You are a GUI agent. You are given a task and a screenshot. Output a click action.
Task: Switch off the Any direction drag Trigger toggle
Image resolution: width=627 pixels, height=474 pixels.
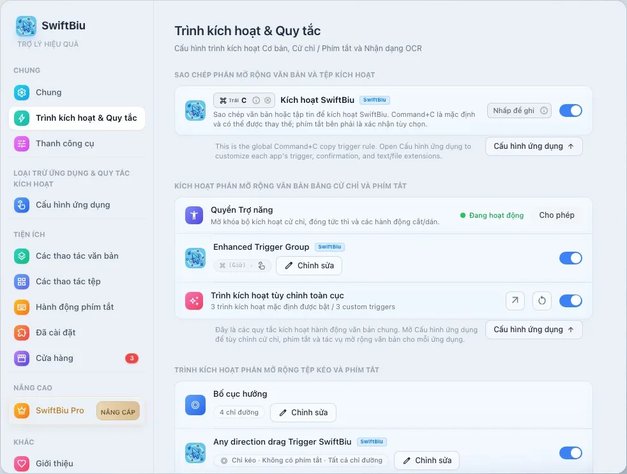571,453
